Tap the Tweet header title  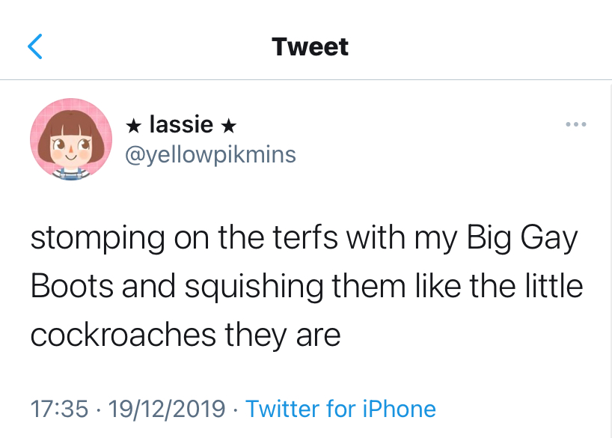coord(310,47)
